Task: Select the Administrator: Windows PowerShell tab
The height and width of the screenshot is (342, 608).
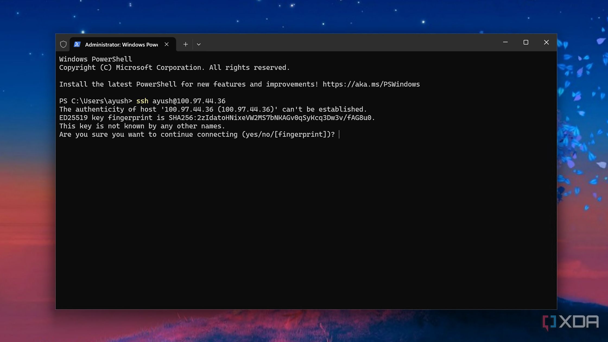Action: coord(121,44)
